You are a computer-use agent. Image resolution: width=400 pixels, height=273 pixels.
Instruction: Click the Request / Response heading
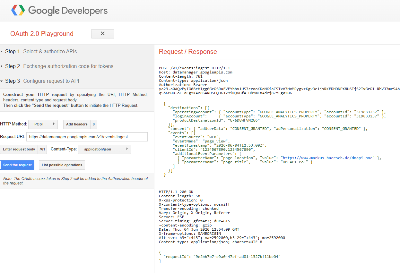[188, 52]
